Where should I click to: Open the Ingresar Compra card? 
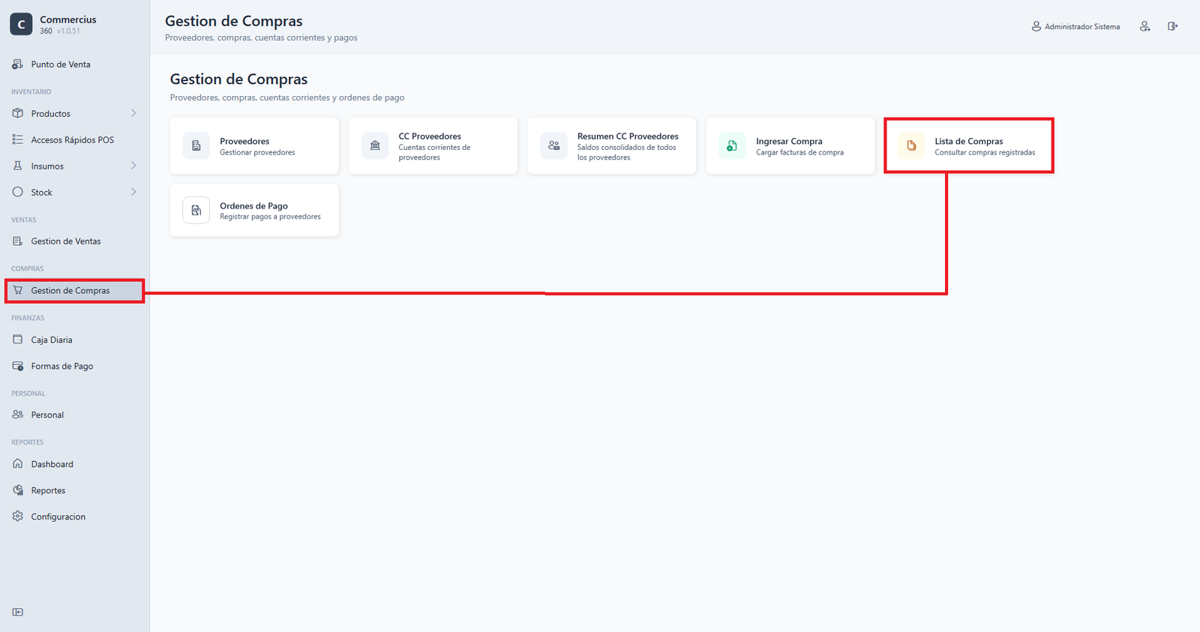coord(790,145)
